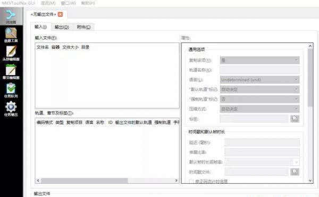
Task: Click the 类型 column header
Action: (x=60, y=122)
